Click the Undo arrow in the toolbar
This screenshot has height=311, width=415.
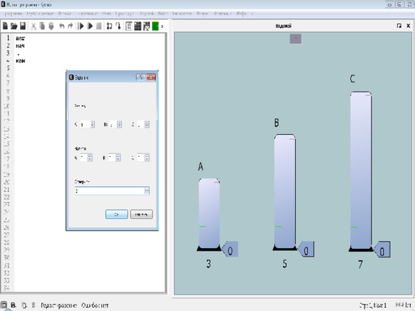62,26
